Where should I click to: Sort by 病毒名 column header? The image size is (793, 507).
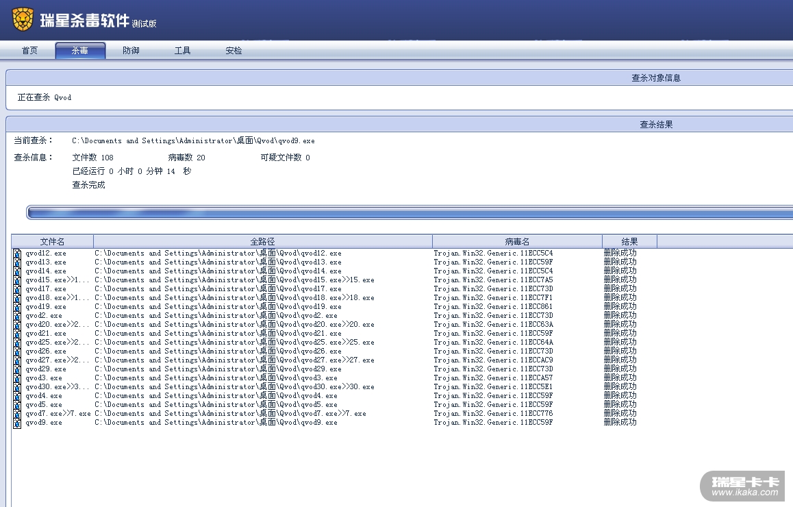[x=517, y=241]
